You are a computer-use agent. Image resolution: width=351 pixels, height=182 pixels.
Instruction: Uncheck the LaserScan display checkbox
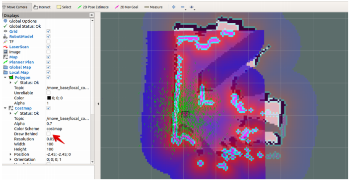48,46
